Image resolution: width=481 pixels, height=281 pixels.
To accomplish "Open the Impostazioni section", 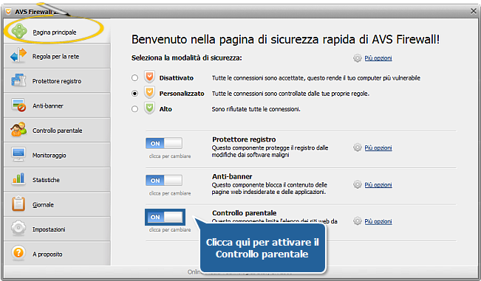I will coord(57,229).
